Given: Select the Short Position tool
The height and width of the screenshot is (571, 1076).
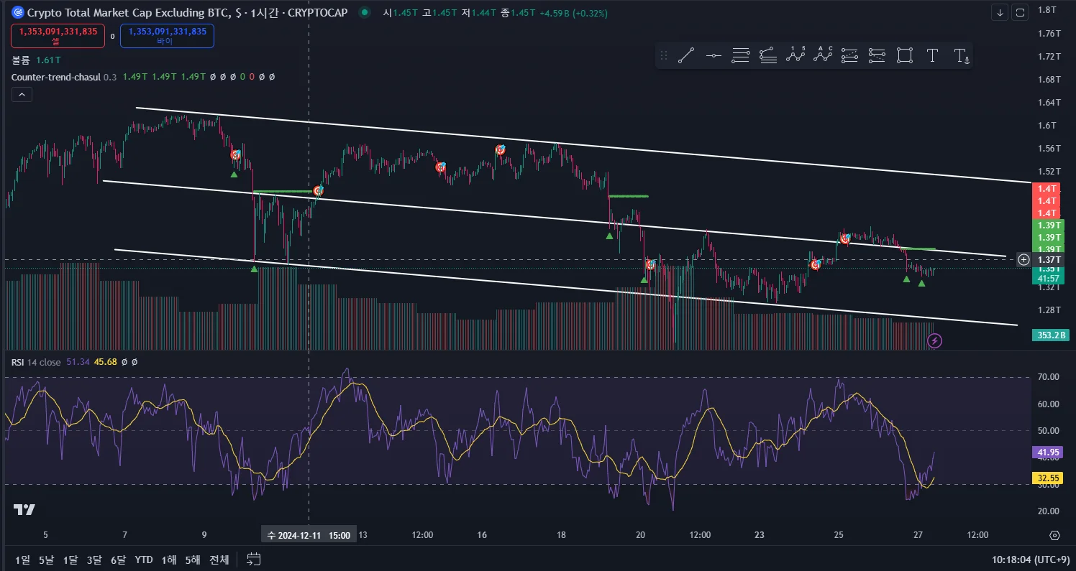Looking at the screenshot, I should pyautogui.click(x=877, y=55).
